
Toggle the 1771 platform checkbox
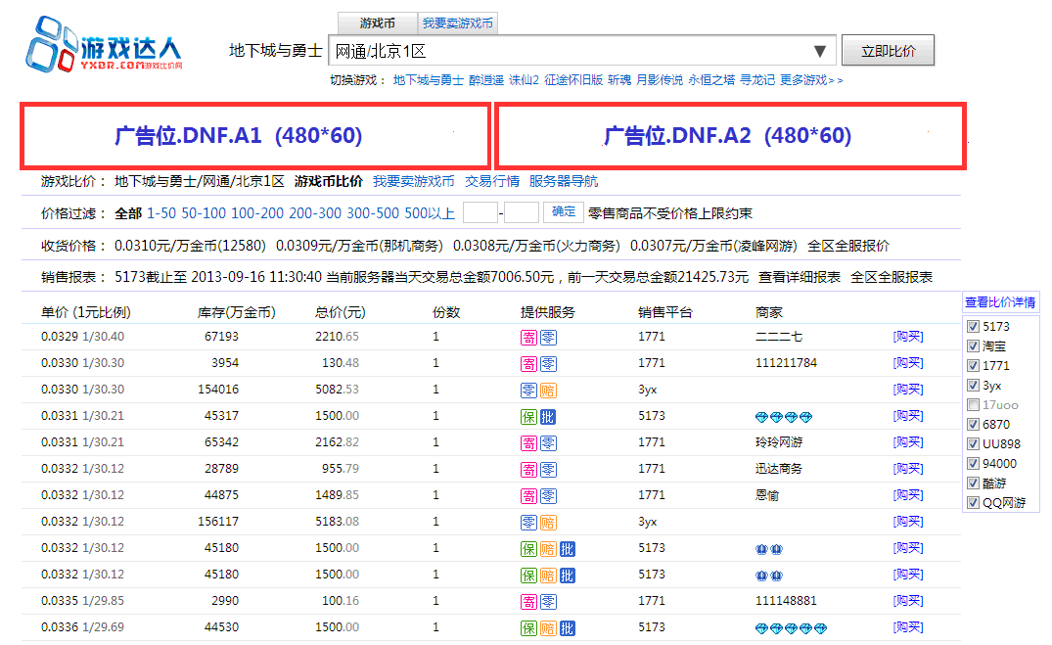tap(973, 366)
